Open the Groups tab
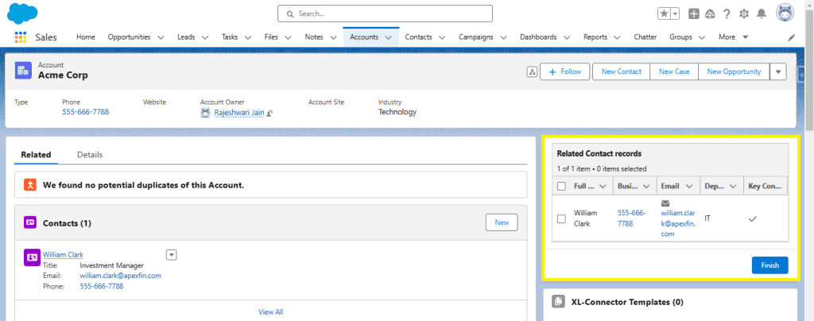The width and height of the screenshot is (814, 321). tap(680, 37)
